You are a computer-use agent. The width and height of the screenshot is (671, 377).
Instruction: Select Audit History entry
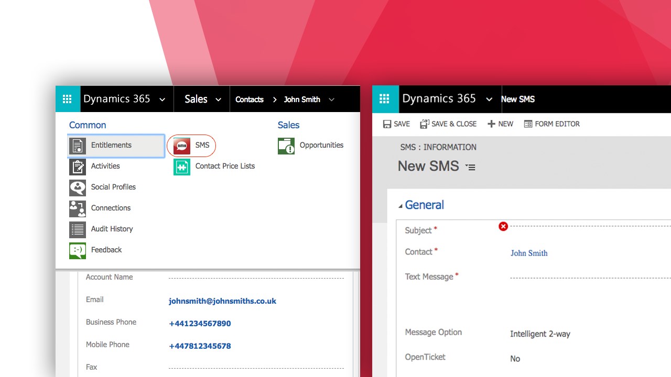(112, 229)
